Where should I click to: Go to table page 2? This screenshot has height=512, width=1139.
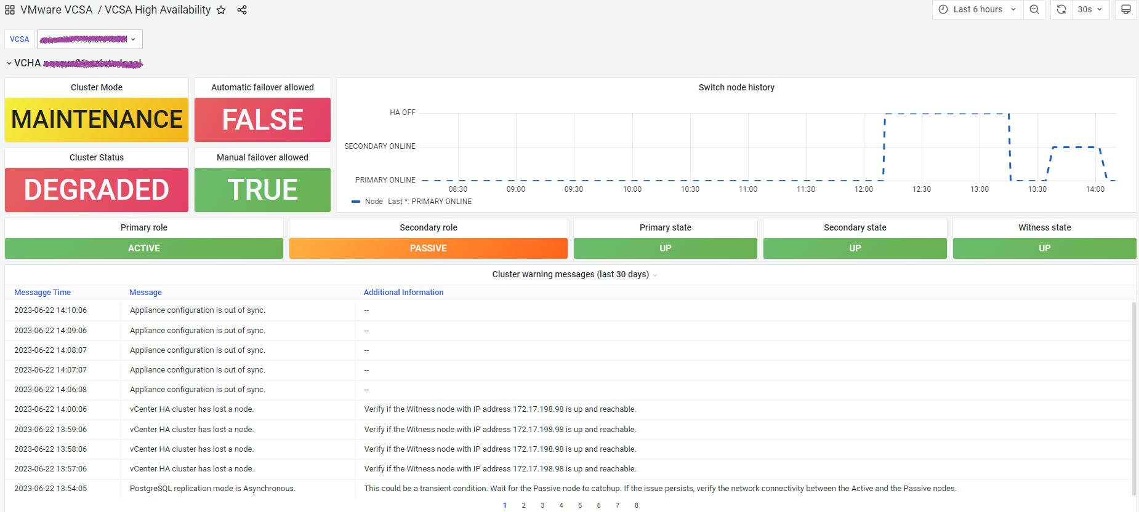pyautogui.click(x=523, y=505)
